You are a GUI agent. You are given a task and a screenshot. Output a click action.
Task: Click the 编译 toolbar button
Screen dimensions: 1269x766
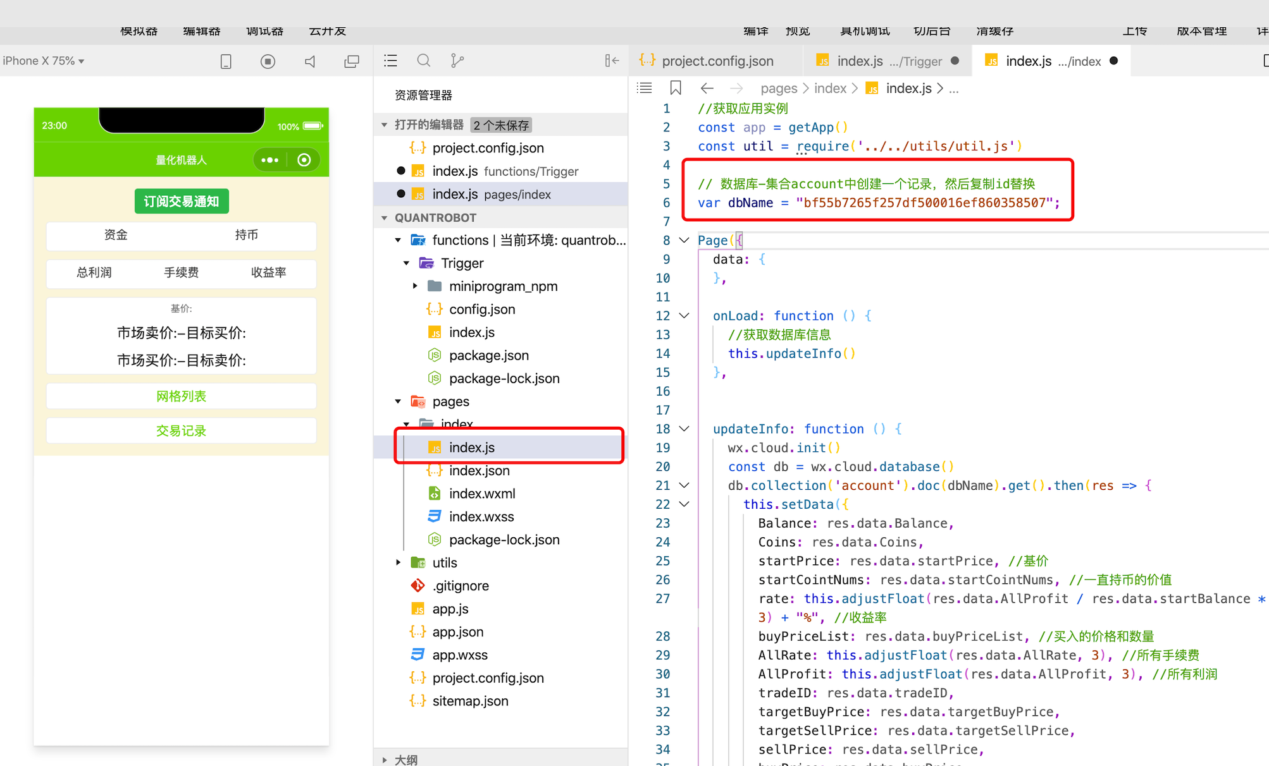click(x=755, y=31)
